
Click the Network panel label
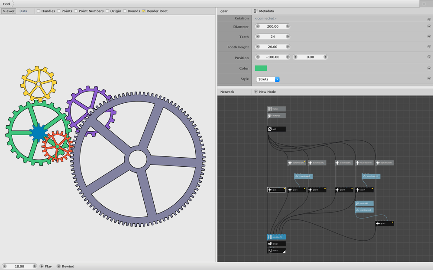(227, 92)
